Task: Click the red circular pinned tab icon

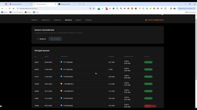Action: (6, 4)
